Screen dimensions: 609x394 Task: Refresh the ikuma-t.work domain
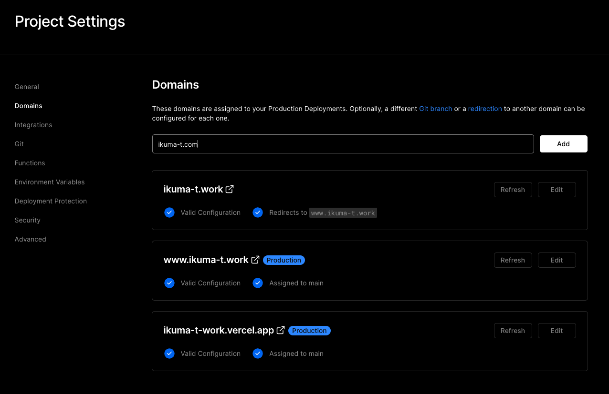(513, 190)
